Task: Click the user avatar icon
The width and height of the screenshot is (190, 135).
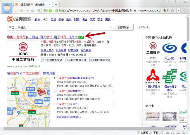Action: 7,8
